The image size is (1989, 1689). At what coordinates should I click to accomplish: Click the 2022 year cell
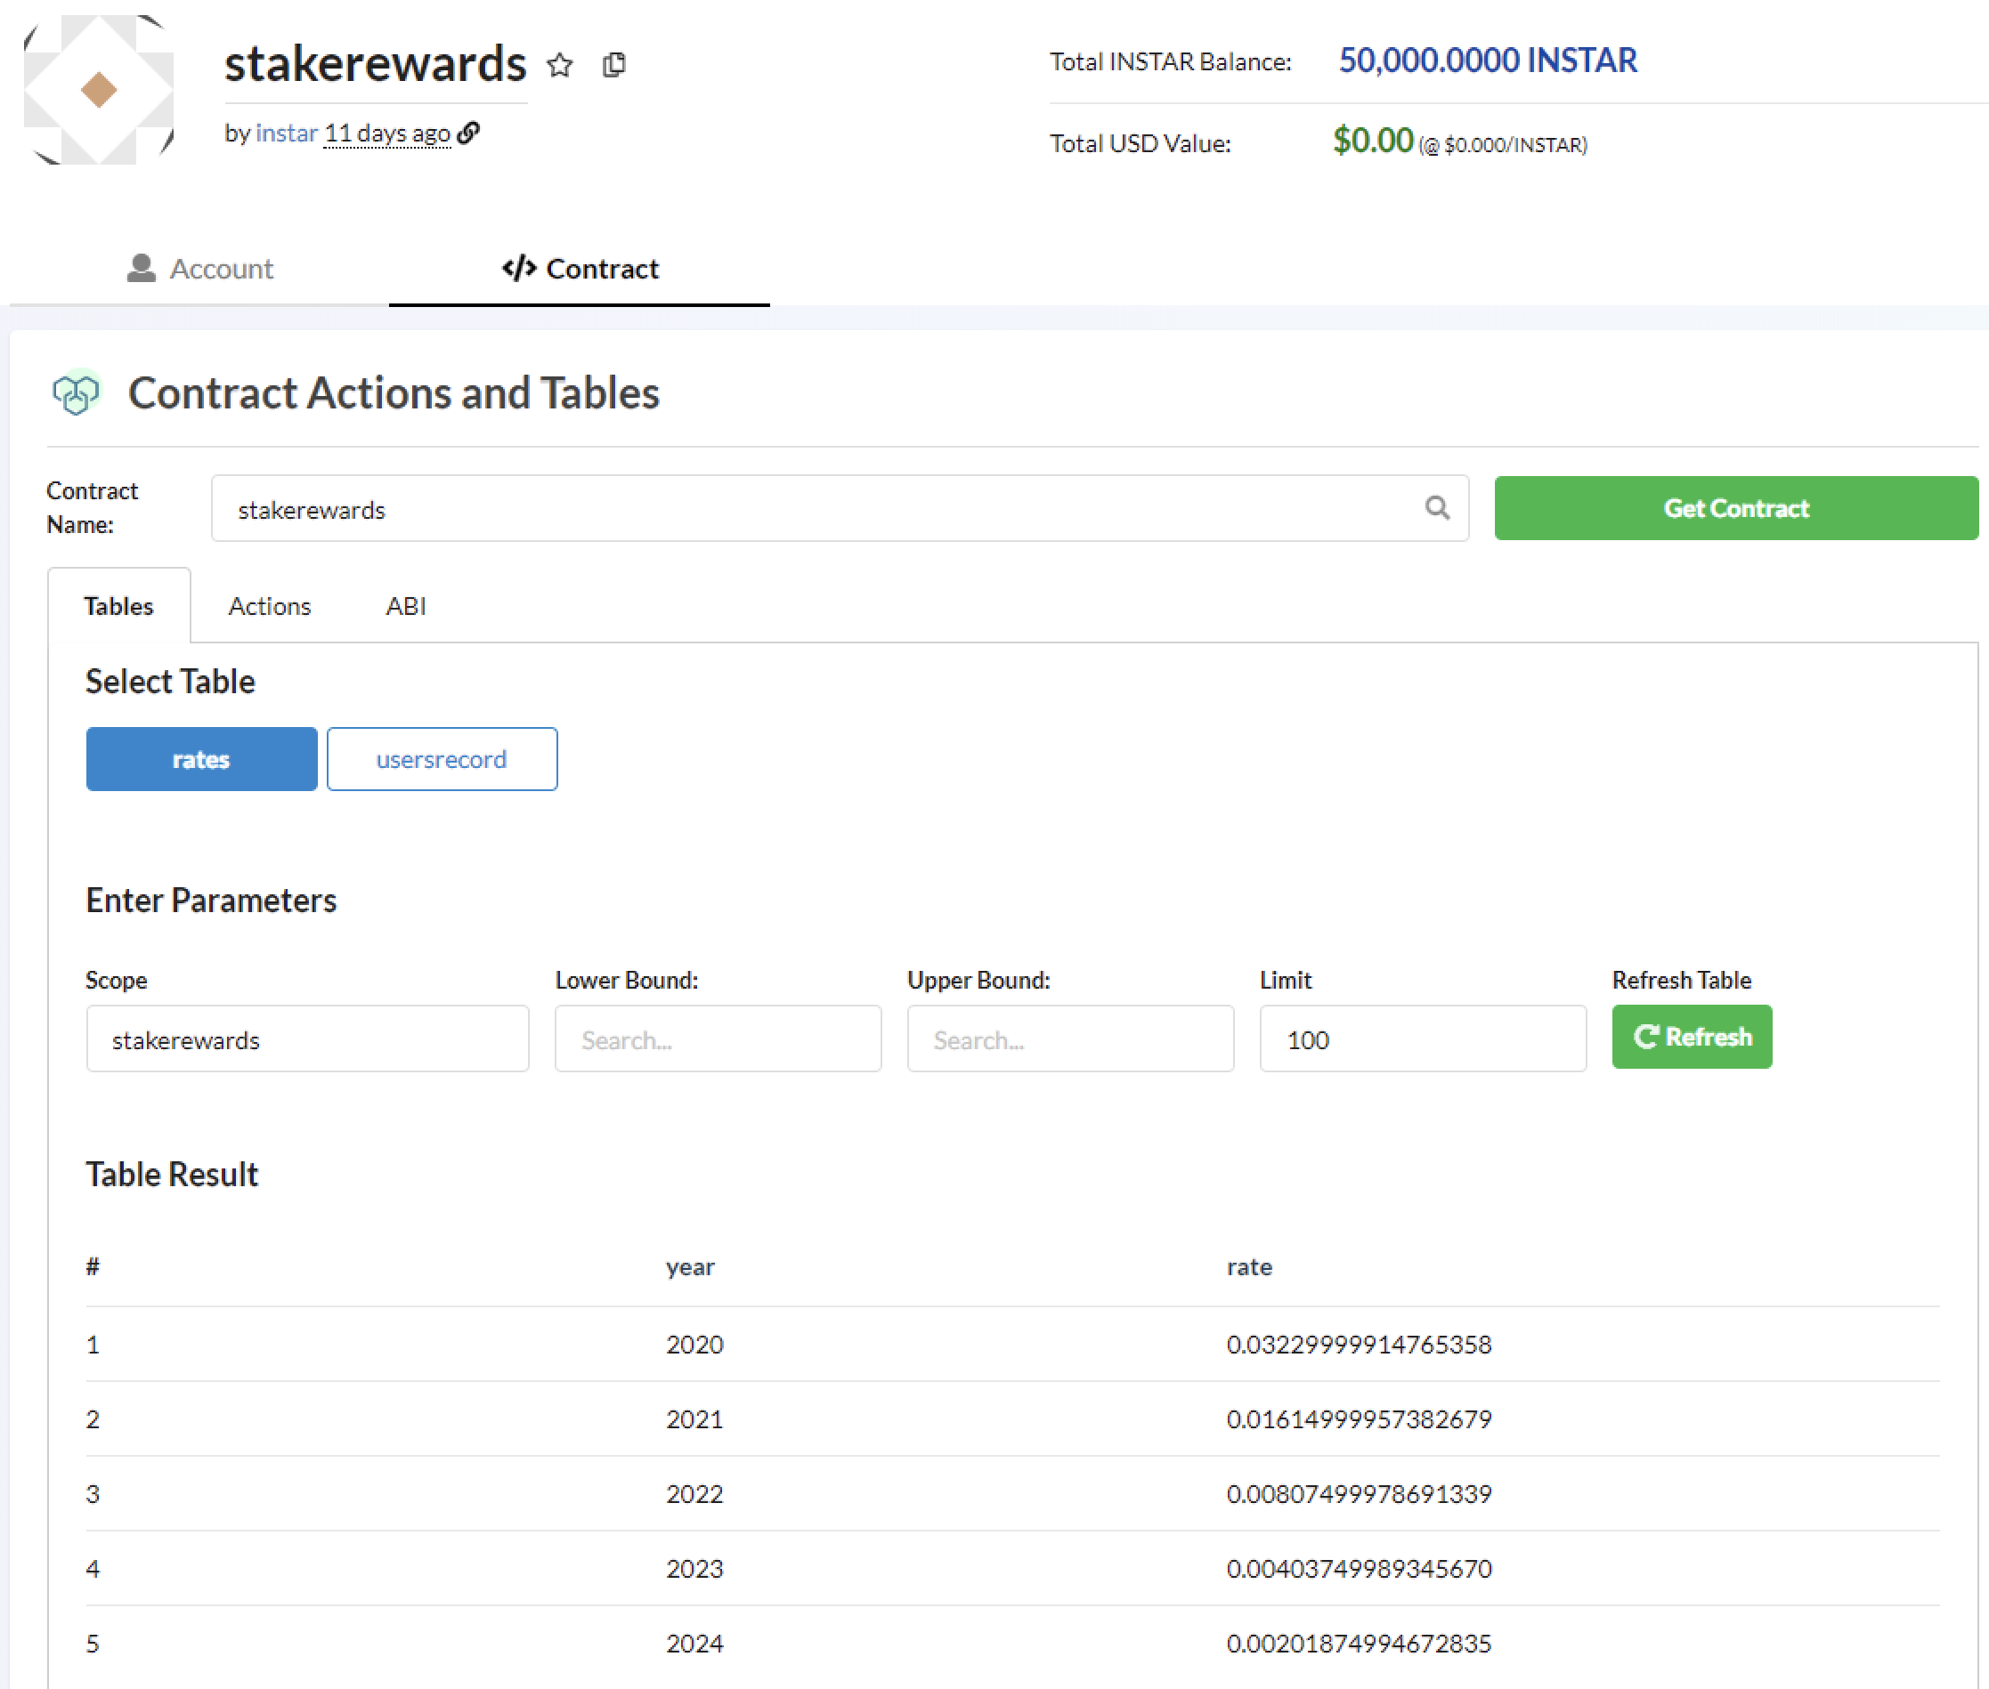(x=694, y=1494)
